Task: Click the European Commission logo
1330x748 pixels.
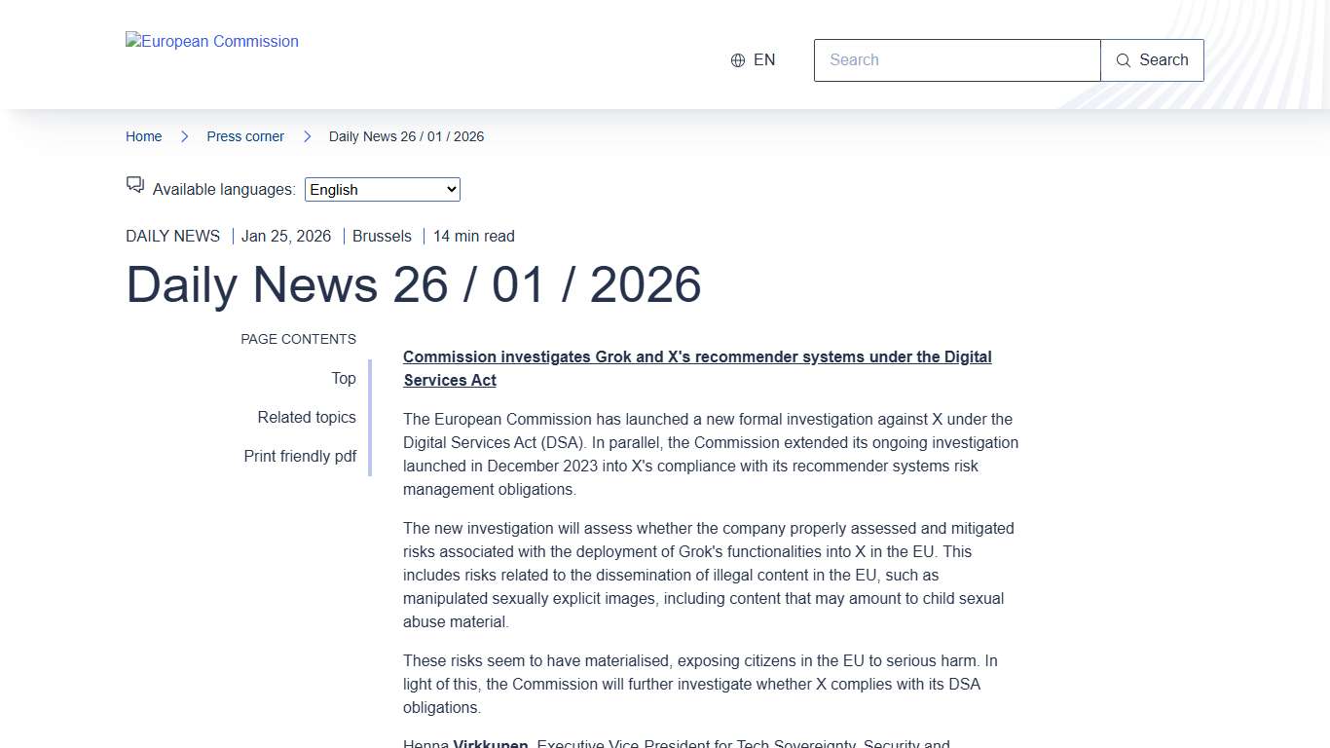Action: [212, 41]
